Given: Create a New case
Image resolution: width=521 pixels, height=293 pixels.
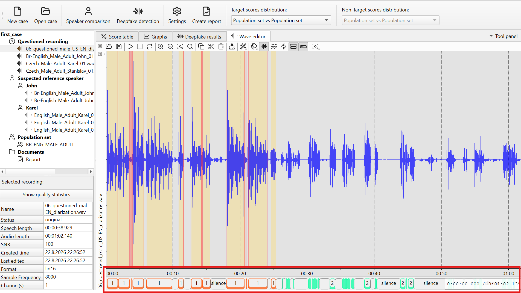Looking at the screenshot, I should 18,15.
